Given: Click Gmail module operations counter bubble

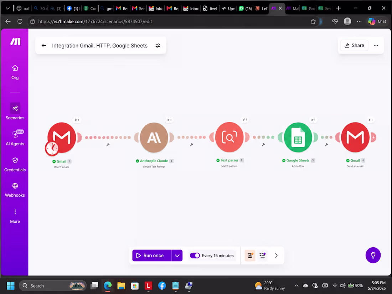Looking at the screenshot, I should click(77, 120).
